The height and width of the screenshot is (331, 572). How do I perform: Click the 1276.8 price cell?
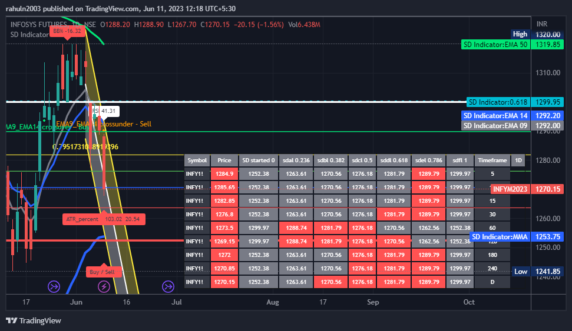click(224, 214)
